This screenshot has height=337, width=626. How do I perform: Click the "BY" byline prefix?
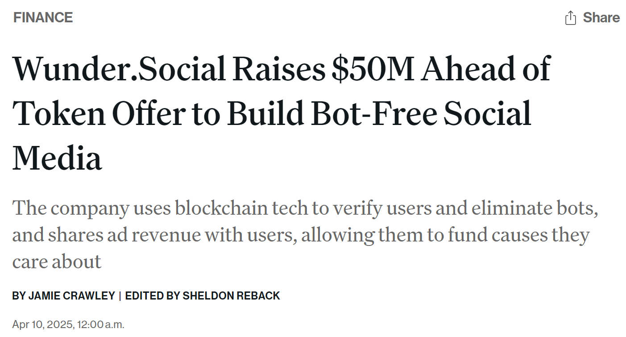click(19, 295)
